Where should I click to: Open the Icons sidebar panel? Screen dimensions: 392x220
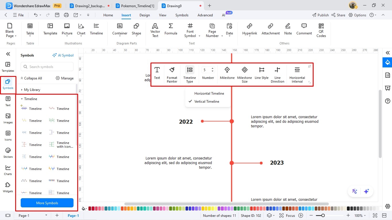point(8,136)
